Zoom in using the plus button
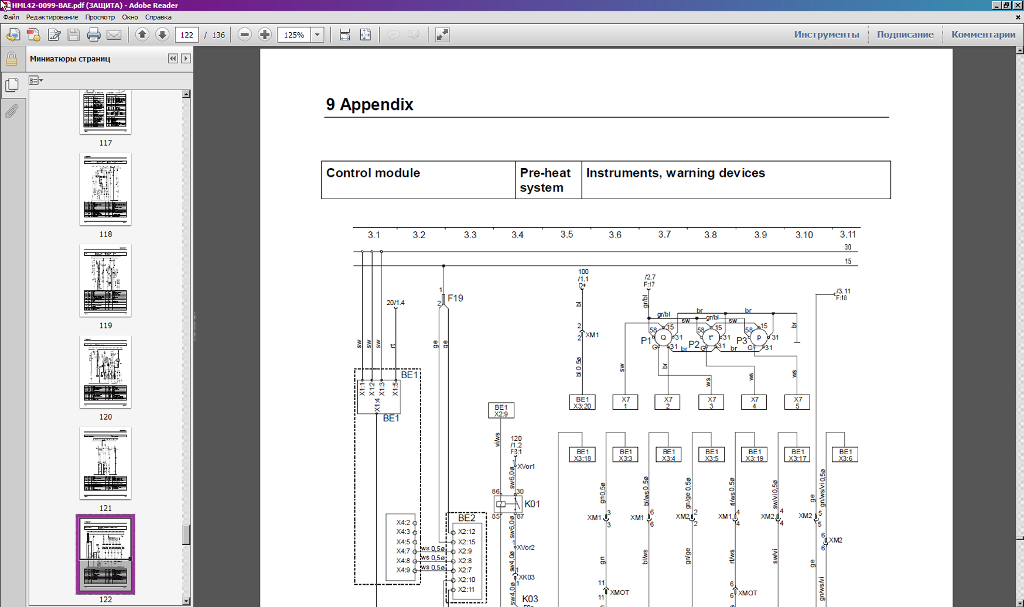 coord(265,35)
